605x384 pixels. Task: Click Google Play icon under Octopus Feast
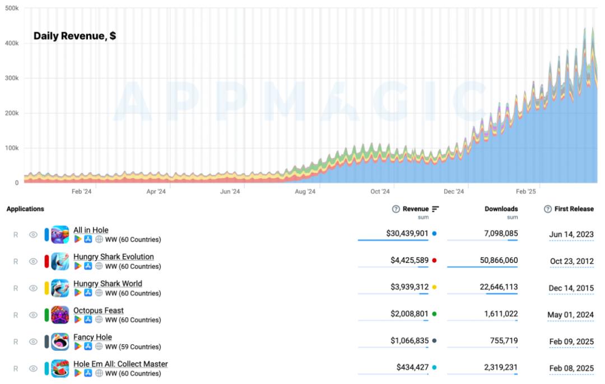pyautogui.click(x=78, y=320)
